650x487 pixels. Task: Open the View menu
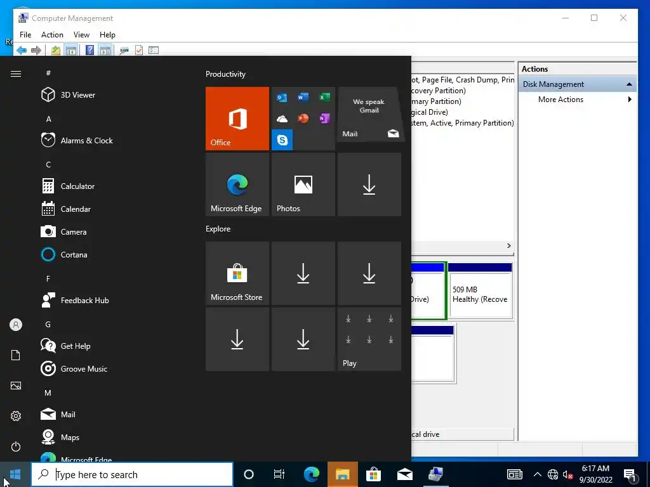point(81,35)
